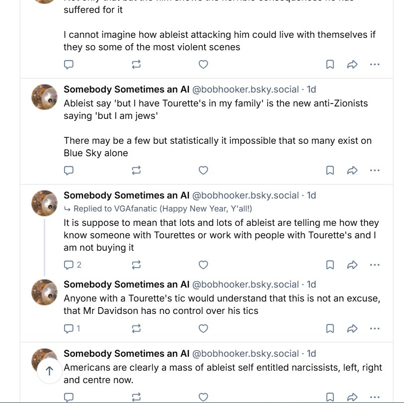Repost the 'Mr Davidson has no control' post

coord(136,329)
